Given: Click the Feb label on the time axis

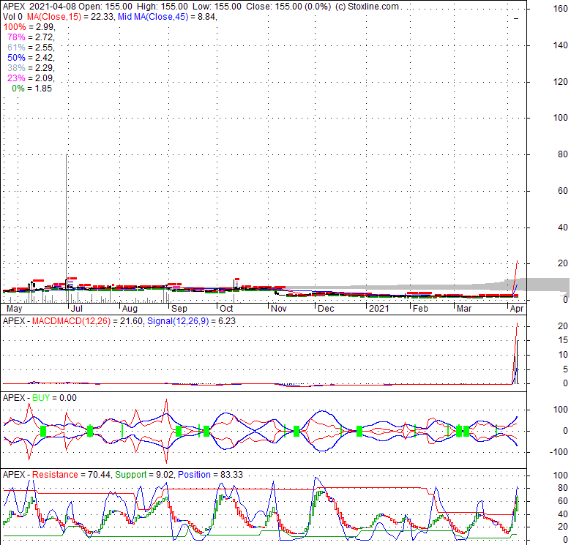Looking at the screenshot, I should pyautogui.click(x=420, y=309).
